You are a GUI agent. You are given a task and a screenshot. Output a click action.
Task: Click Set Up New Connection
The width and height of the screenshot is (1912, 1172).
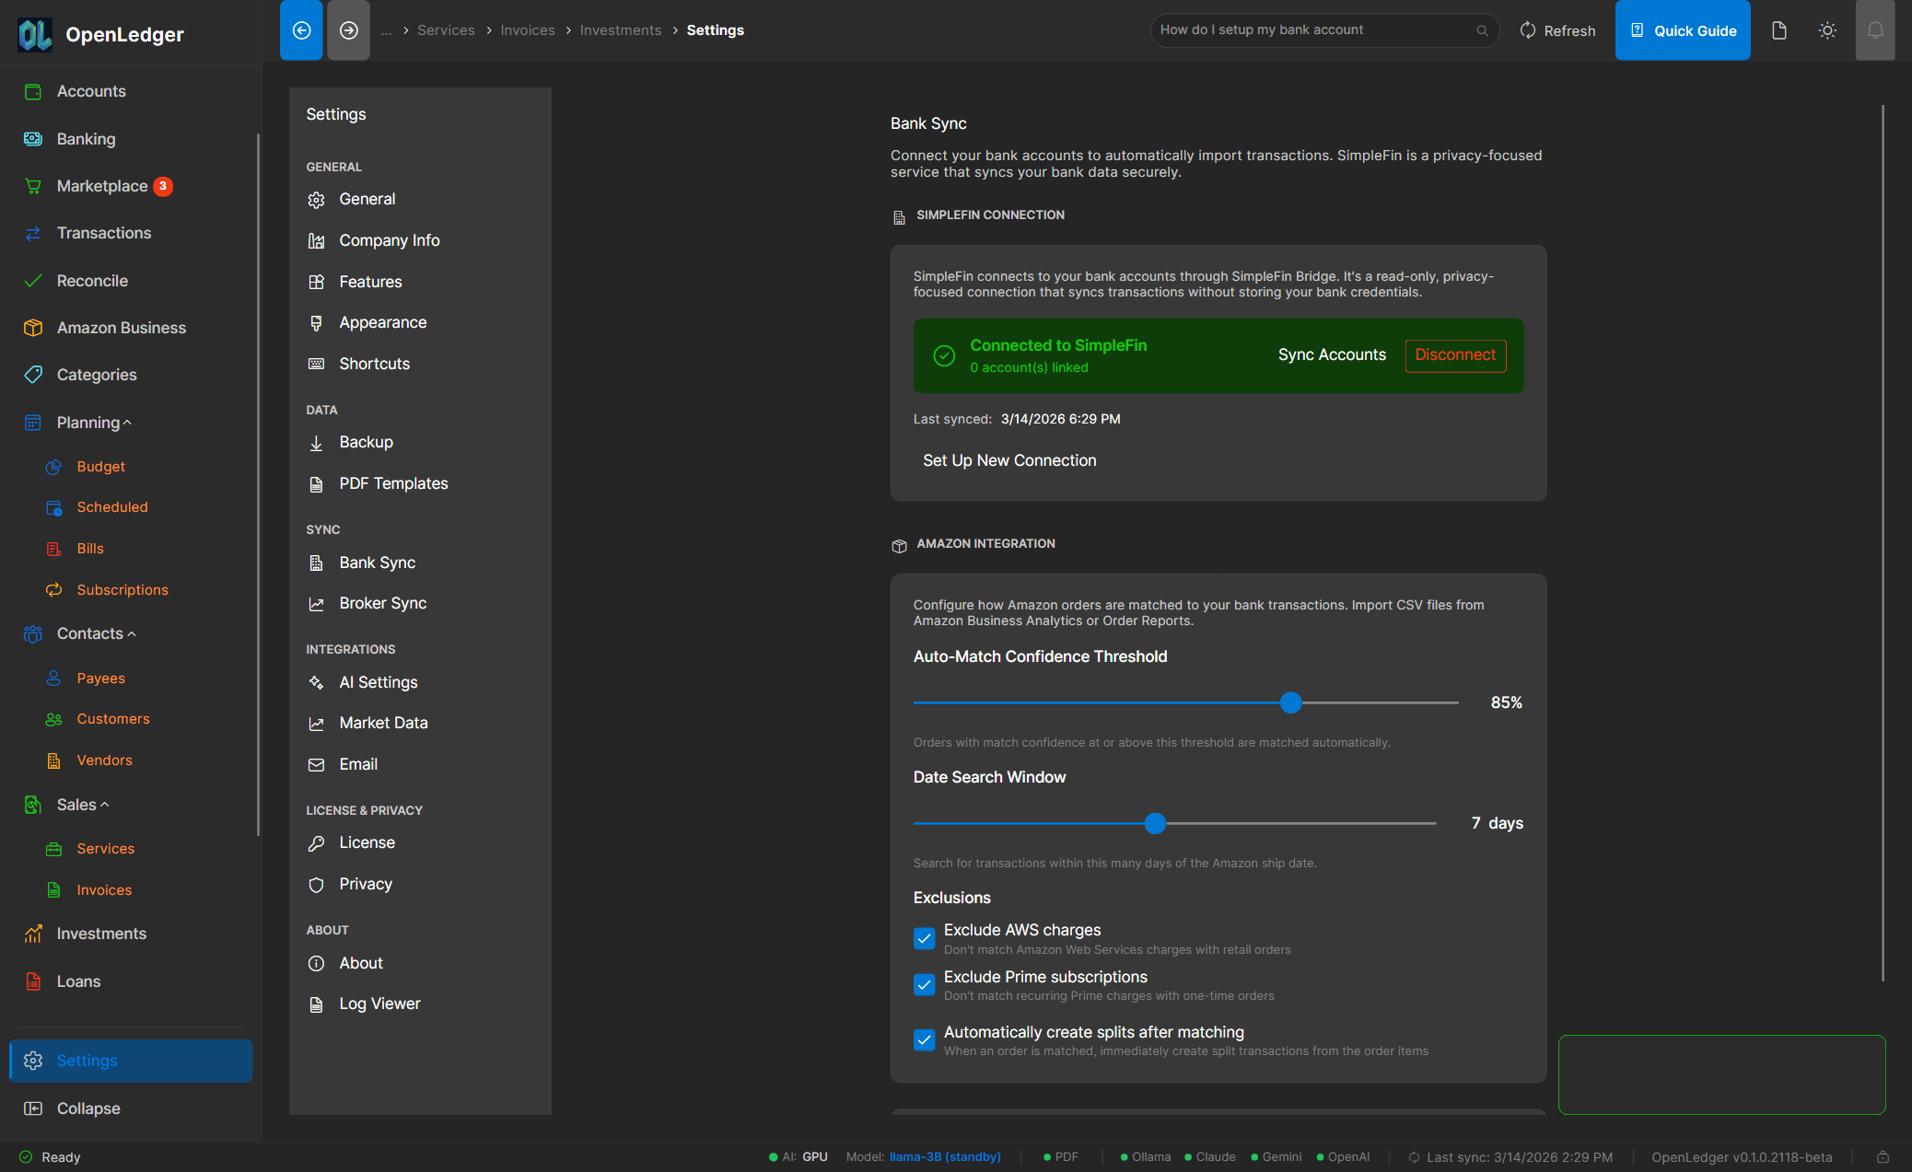click(1008, 459)
